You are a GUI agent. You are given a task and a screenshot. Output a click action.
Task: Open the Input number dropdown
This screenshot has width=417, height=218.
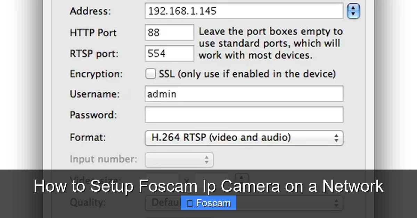pyautogui.click(x=179, y=160)
